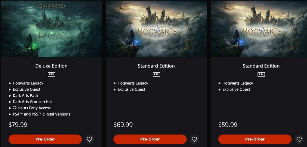Pre-Order the $69.99 PS5 Standard Edition
Screen dimensions: 307x147
coord(150,139)
